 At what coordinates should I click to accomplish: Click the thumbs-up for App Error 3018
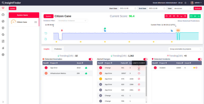pyautogui.click(x=86, y=68)
